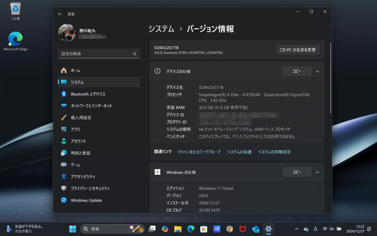Viewport: 377px width, 236px height.
Task: Open the Recycle Bin desktop icon
Action: (x=16, y=11)
